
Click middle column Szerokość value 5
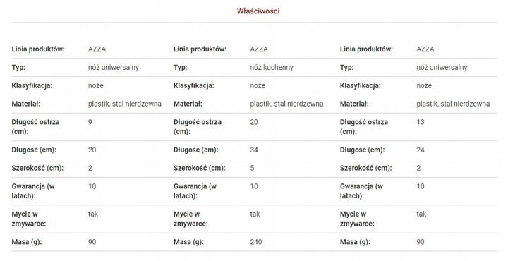click(252, 168)
